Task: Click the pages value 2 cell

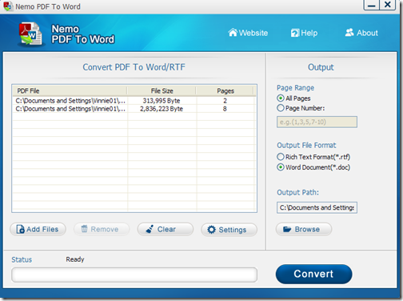Action: (225, 101)
